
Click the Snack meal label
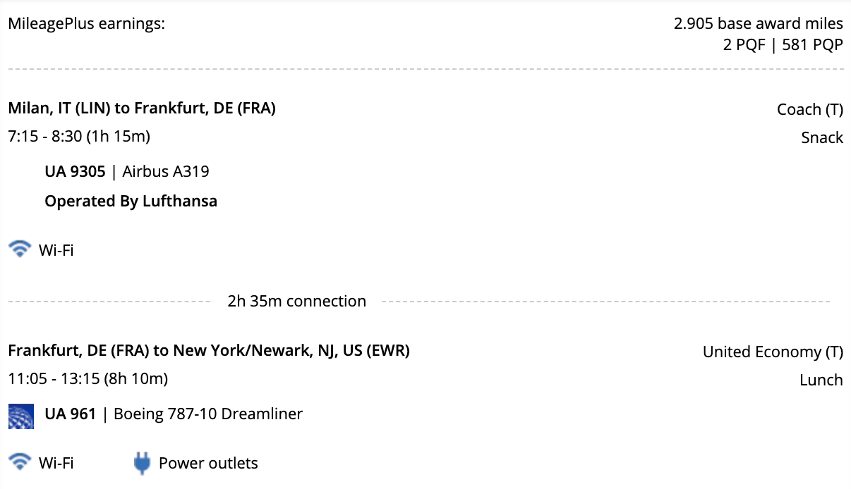click(822, 138)
